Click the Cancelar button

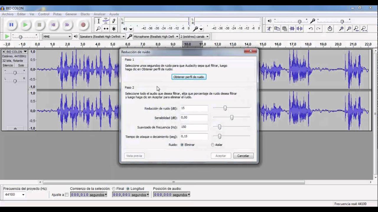(243, 156)
